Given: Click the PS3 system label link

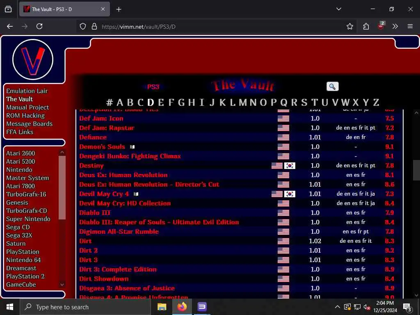Looking at the screenshot, I should pyautogui.click(x=153, y=87).
